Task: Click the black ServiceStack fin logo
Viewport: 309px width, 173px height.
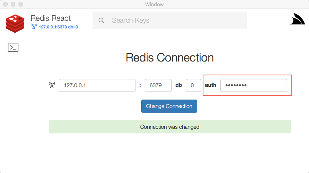Action: point(297,19)
